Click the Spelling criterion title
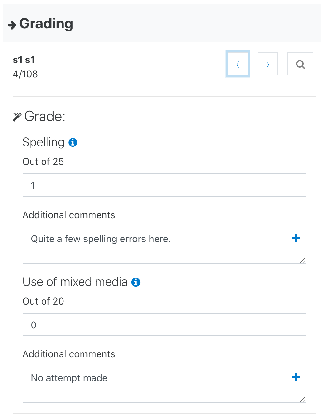Viewport: 321px width, 414px height. click(44, 142)
